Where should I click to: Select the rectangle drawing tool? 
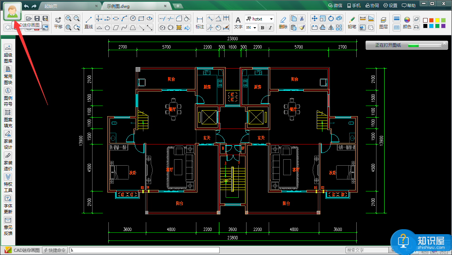click(141, 18)
